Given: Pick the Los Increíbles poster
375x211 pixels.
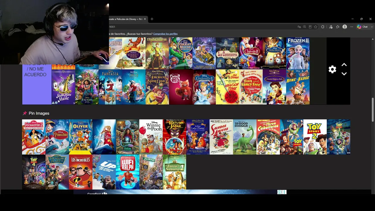Looking at the screenshot, I should click(81, 172).
